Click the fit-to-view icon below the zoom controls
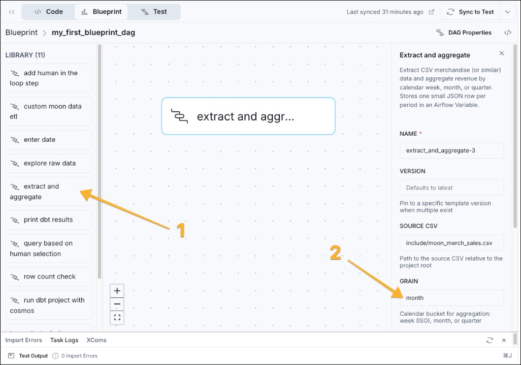 117,317
